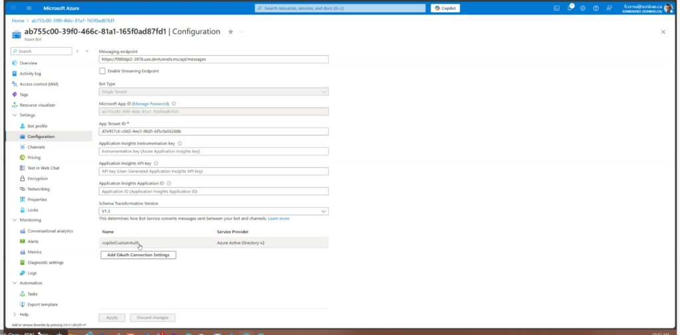Viewport: 680px width, 335px height.
Task: Click Microsoft Azure home title
Action: coord(61,8)
